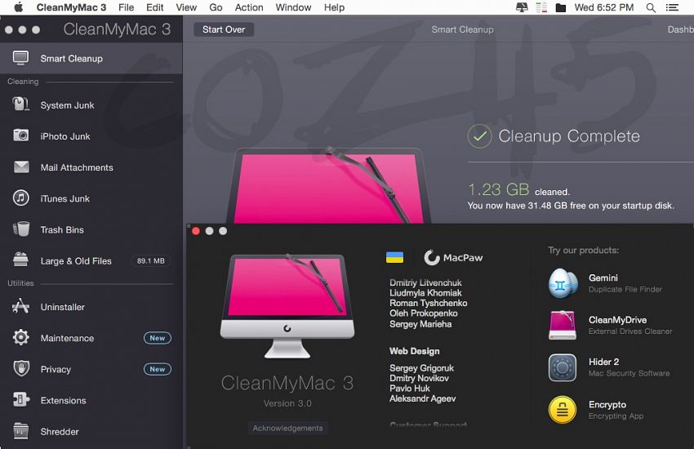
Task: Click the MacPaw logo
Action: (453, 257)
